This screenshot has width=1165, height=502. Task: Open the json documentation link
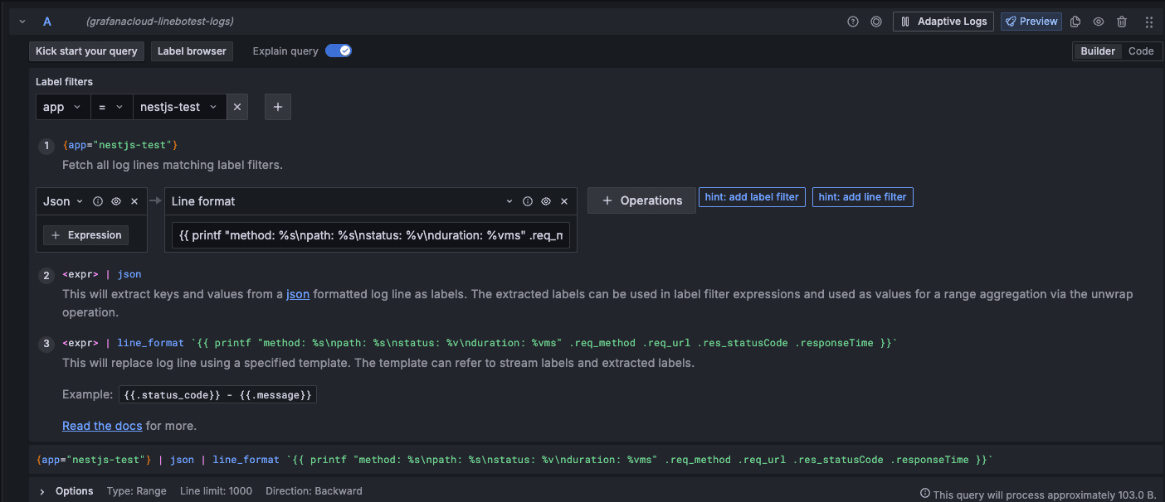[x=298, y=294]
